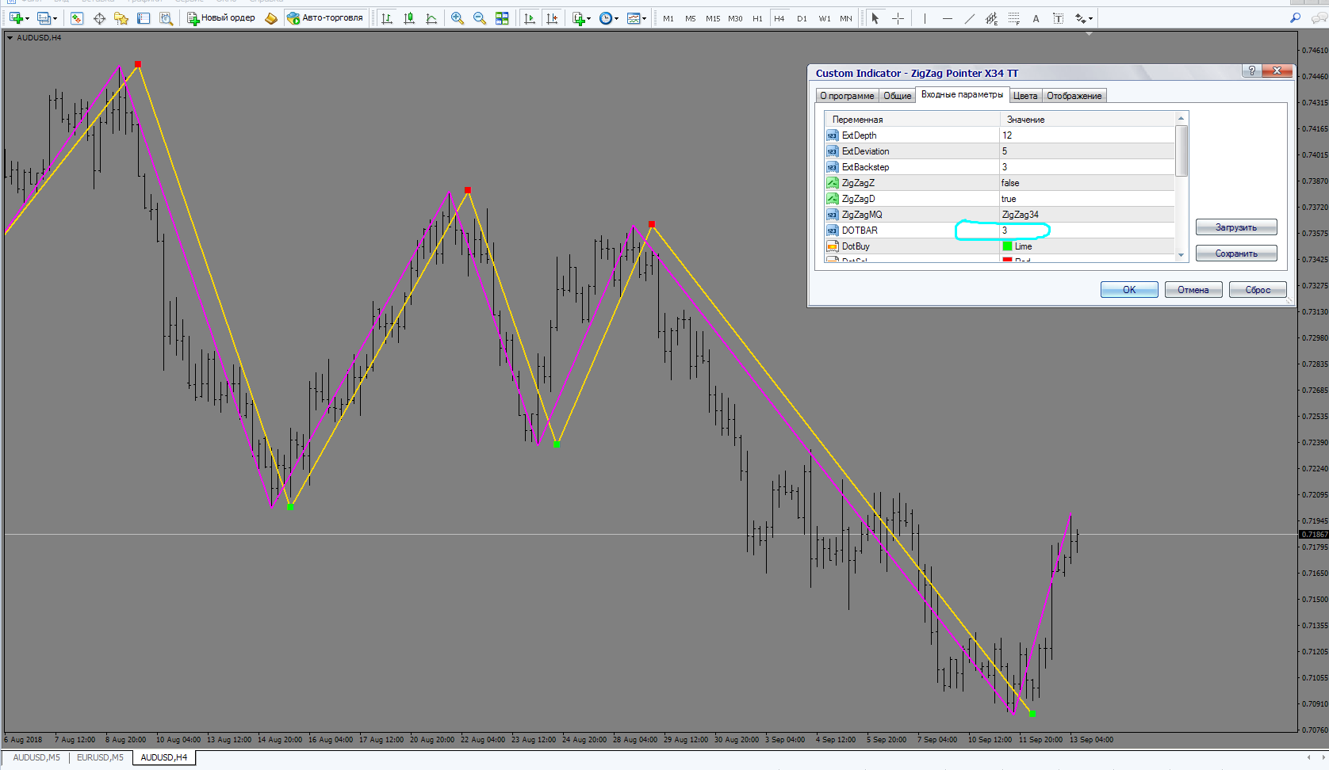Switch chart to candlesticks view
The width and height of the screenshot is (1329, 770).
(409, 18)
